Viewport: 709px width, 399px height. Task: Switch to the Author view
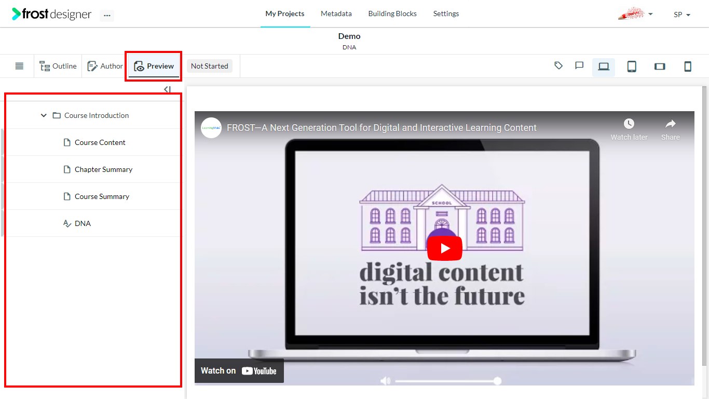105,66
